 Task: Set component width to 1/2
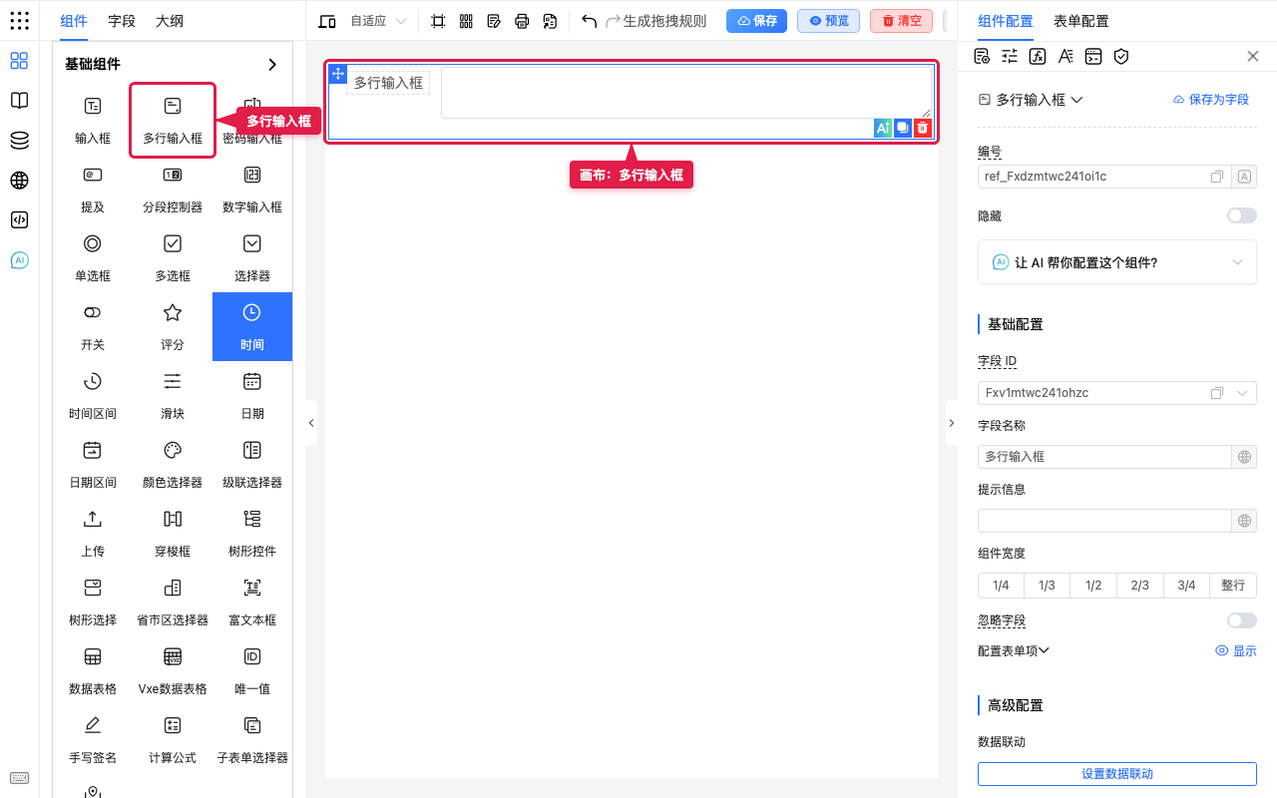pos(1093,586)
